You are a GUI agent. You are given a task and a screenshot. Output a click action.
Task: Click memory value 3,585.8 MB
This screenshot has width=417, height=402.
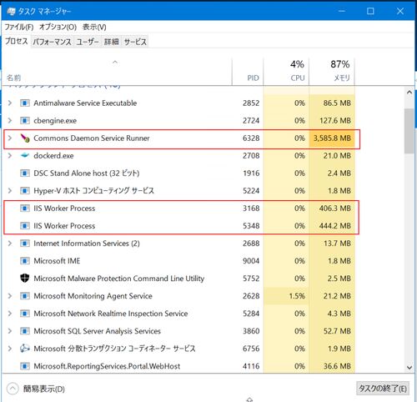point(332,138)
